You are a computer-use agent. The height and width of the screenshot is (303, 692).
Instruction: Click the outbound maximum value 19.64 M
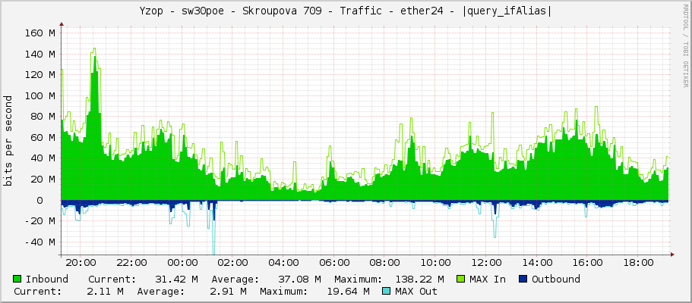(348, 292)
